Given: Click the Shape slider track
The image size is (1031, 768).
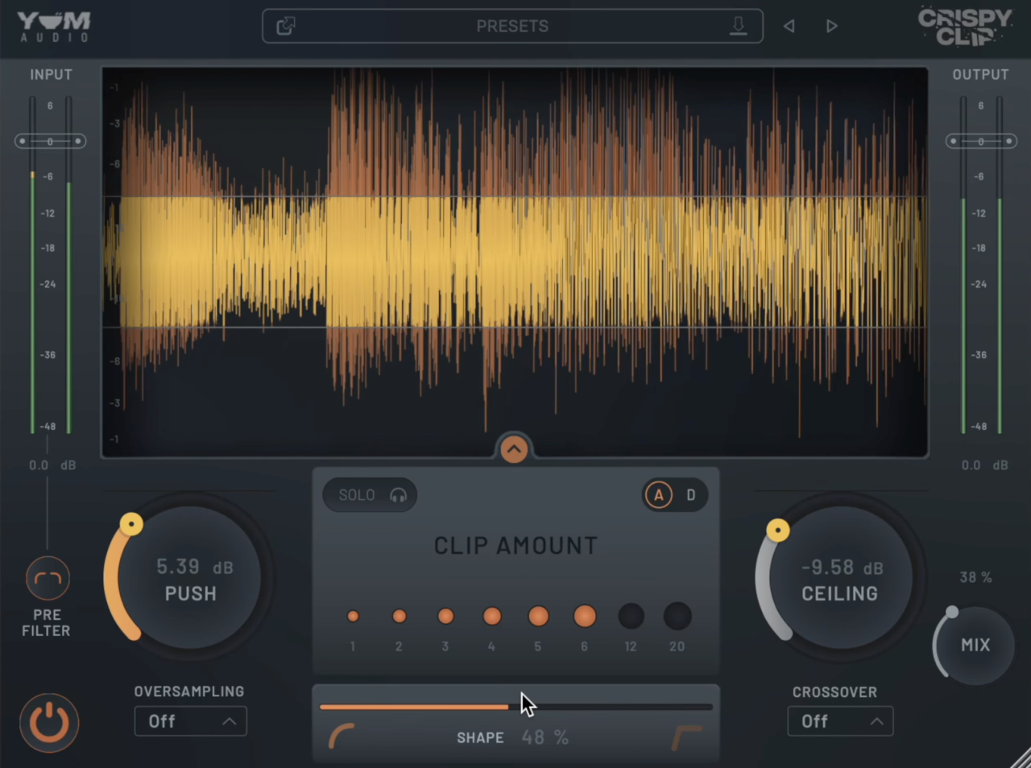Looking at the screenshot, I should coord(515,707).
